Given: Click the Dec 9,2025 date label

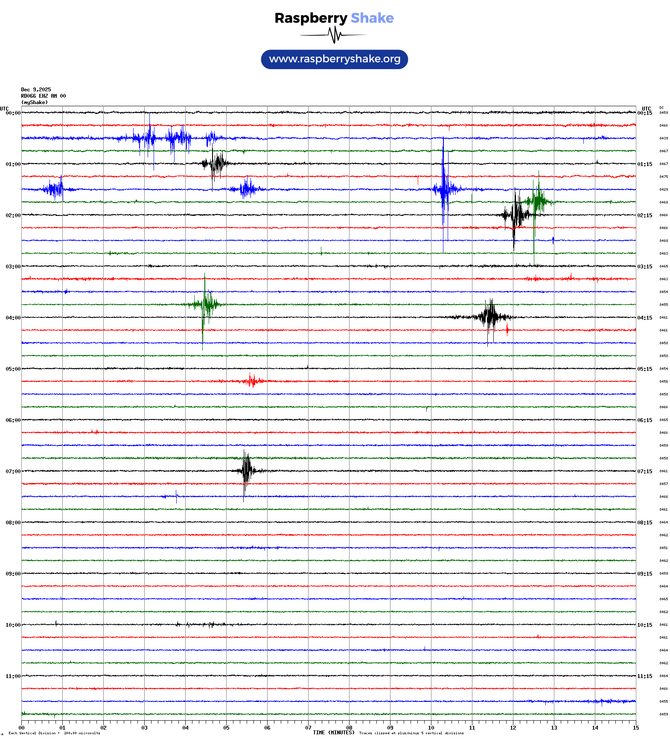Looking at the screenshot, I should pyautogui.click(x=36, y=90).
